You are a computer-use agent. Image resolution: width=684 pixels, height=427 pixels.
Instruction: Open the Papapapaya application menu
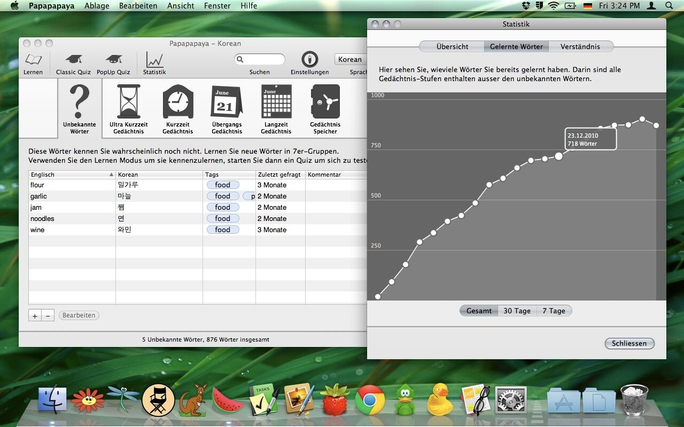point(51,6)
